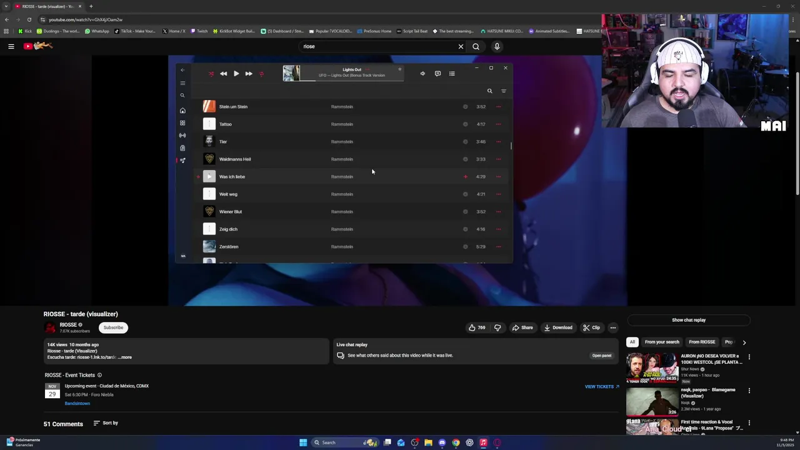Toggle favorite star on Was ich liebe
The image size is (800, 450).
pos(198,177)
